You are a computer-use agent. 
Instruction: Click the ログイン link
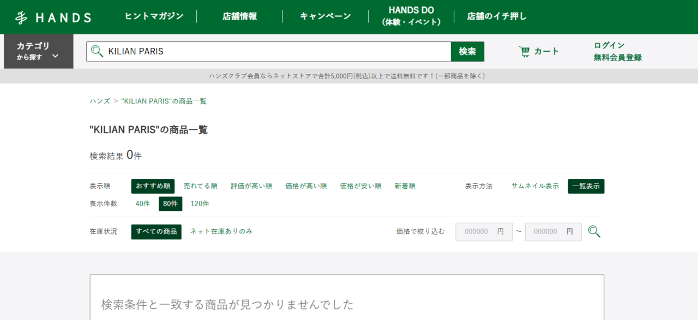pyautogui.click(x=609, y=45)
